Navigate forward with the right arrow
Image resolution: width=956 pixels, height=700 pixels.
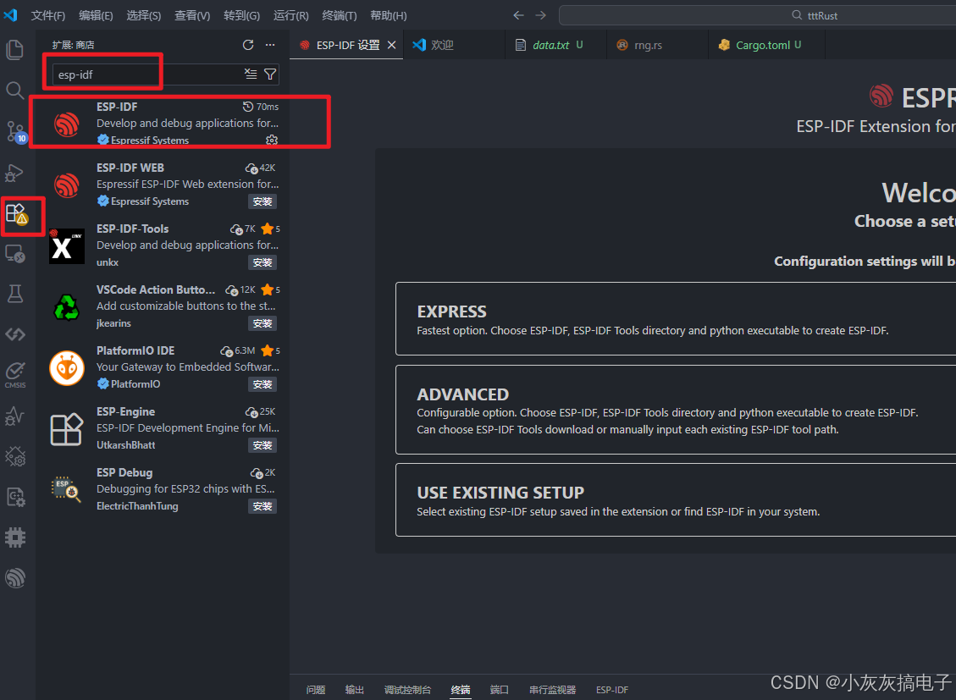coord(541,15)
